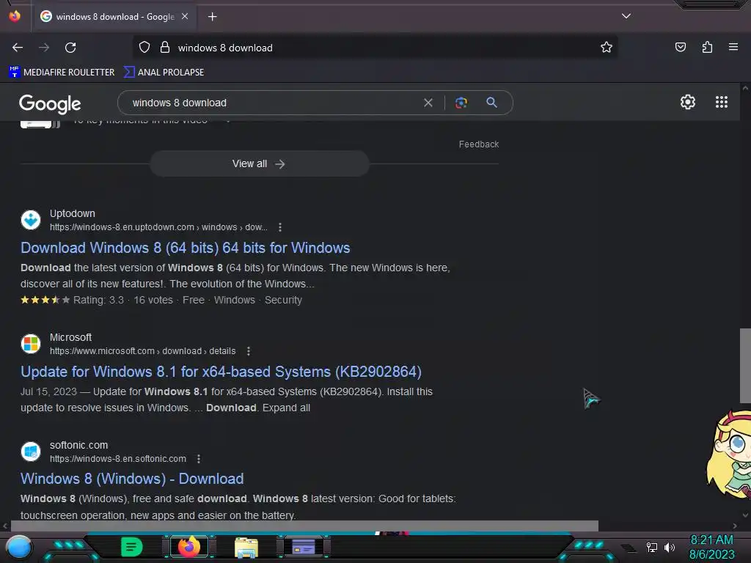
Task: Bookmark this page with the star
Action: (607, 48)
